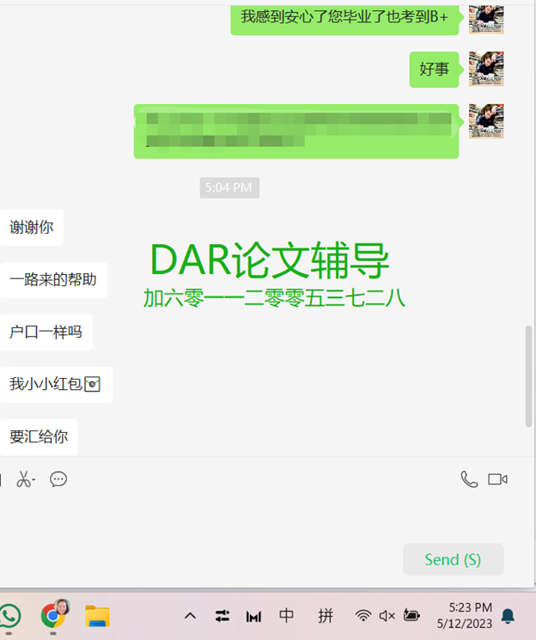Open File Explorer from the taskbar
Viewport: 536px width, 640px height.
pos(98,616)
